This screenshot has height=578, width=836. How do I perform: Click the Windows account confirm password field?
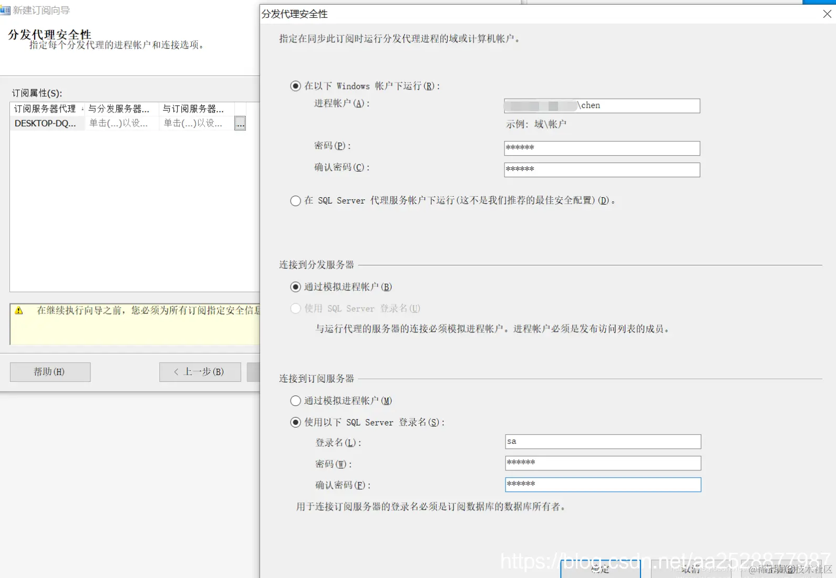coord(602,170)
